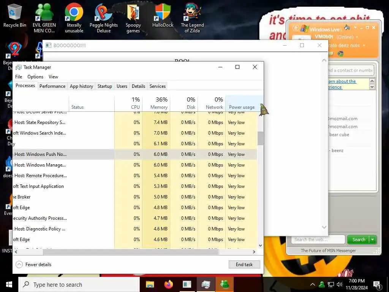Click the colorful globe icon in Messenger header

[340, 54]
